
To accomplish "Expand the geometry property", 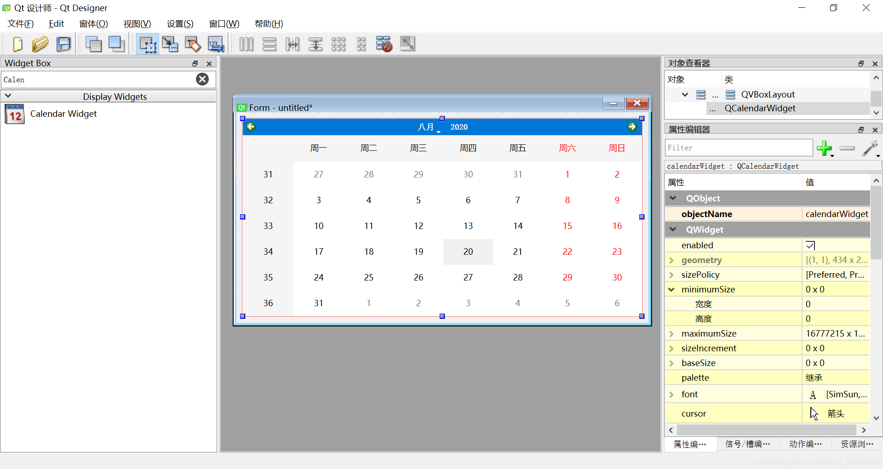I will [x=671, y=260].
